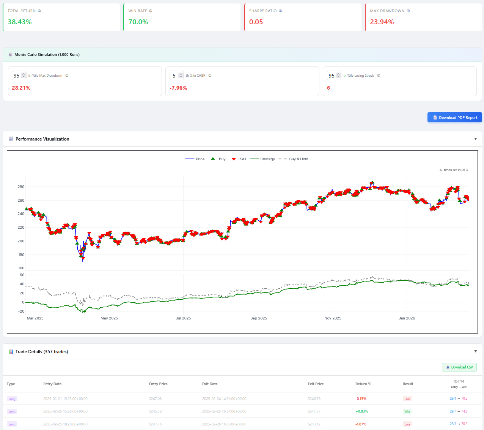The image size is (484, 430).
Task: Click the Monte Carlo Simulation dice icon
Action: tap(11, 55)
